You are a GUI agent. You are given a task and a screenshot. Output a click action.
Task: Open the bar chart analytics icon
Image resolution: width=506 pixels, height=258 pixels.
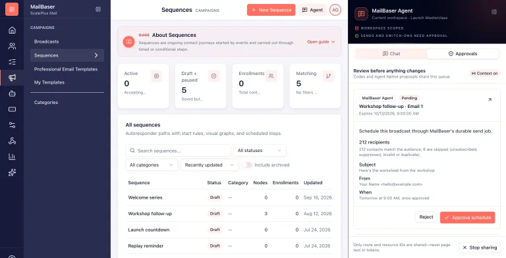[x=12, y=157]
